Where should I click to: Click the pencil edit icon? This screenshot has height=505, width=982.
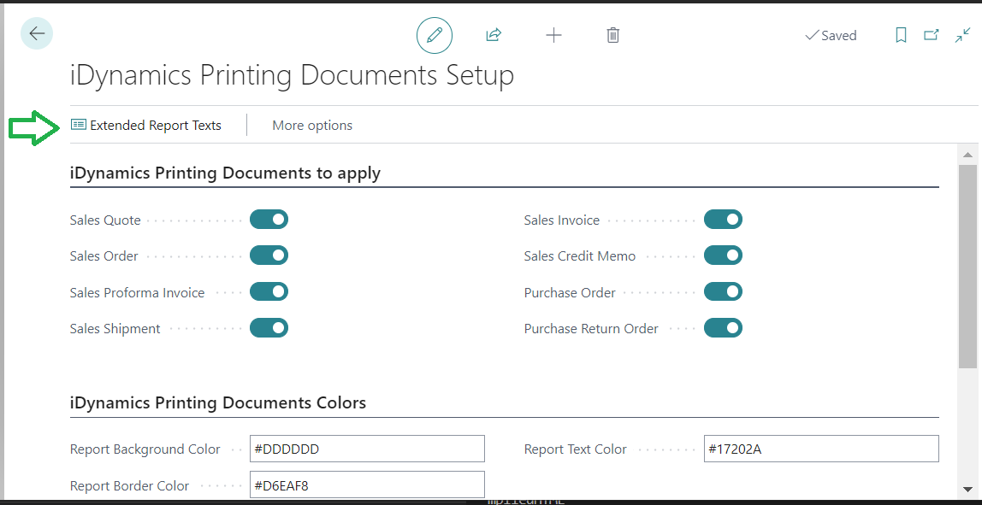(434, 35)
